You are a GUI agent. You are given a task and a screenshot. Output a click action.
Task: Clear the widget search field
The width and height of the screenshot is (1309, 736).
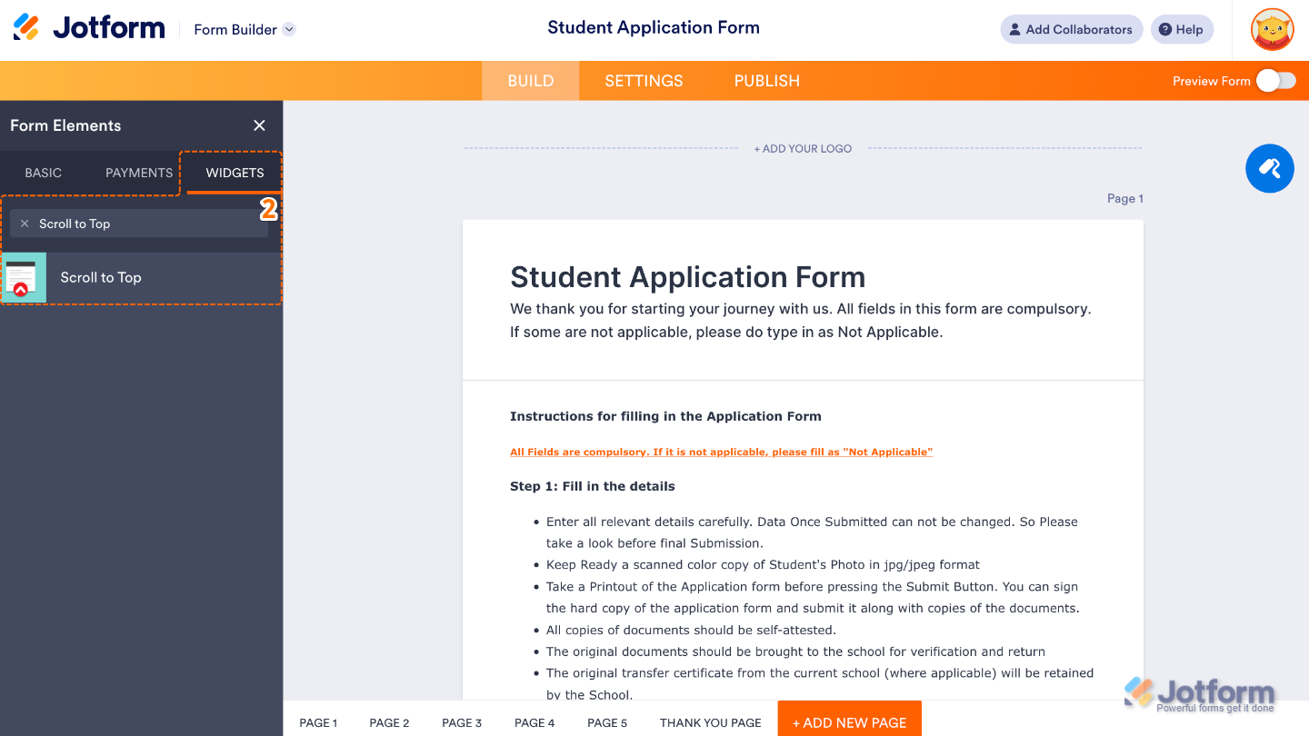pyautogui.click(x=25, y=223)
